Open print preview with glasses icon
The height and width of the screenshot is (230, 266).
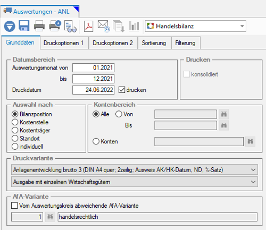point(70,27)
